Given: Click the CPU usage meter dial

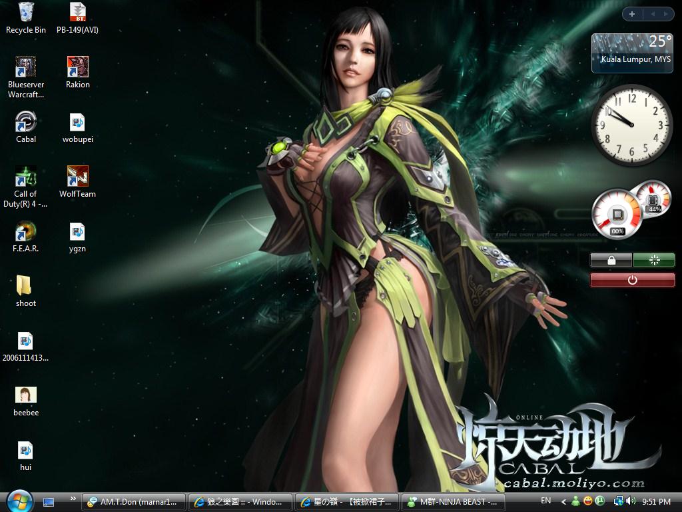Looking at the screenshot, I should [x=617, y=214].
